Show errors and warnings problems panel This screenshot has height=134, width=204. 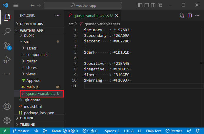90,131
